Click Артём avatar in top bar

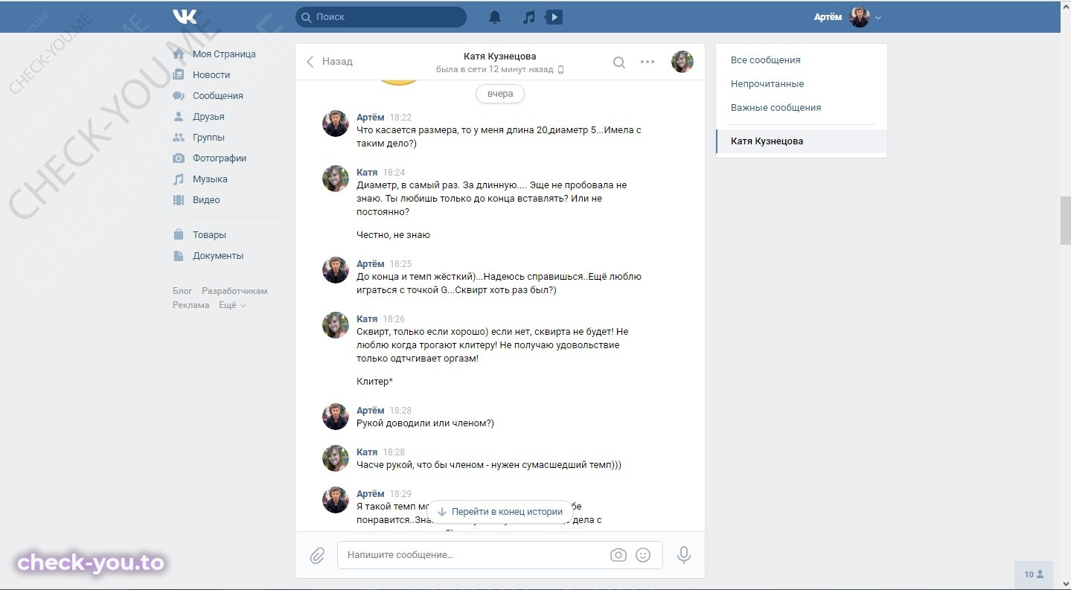[860, 17]
